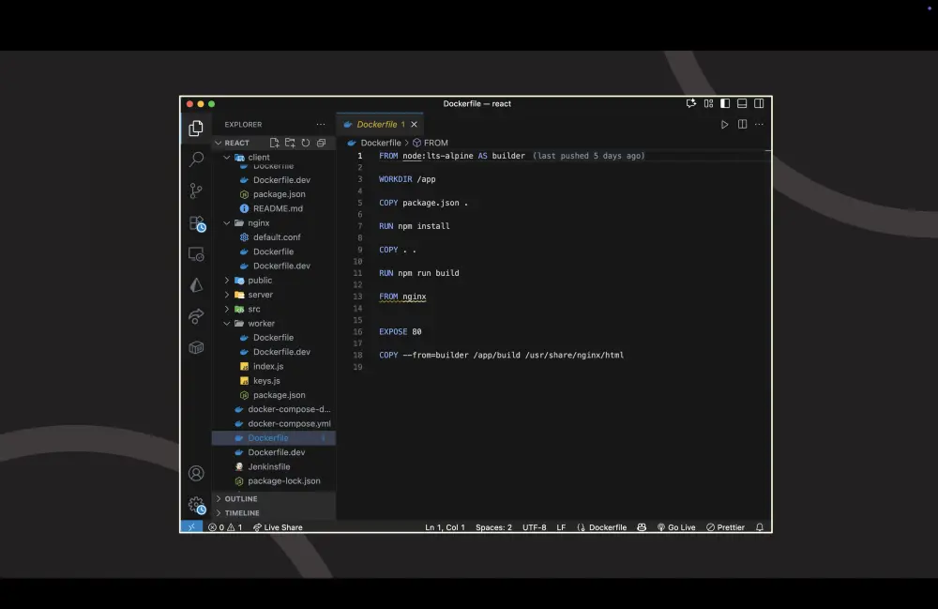The image size is (938, 609).
Task: Open the Search view in the activity bar
Action: tap(195, 159)
